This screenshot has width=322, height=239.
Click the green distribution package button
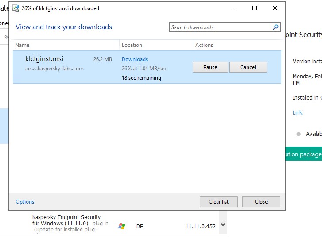[x=303, y=154]
